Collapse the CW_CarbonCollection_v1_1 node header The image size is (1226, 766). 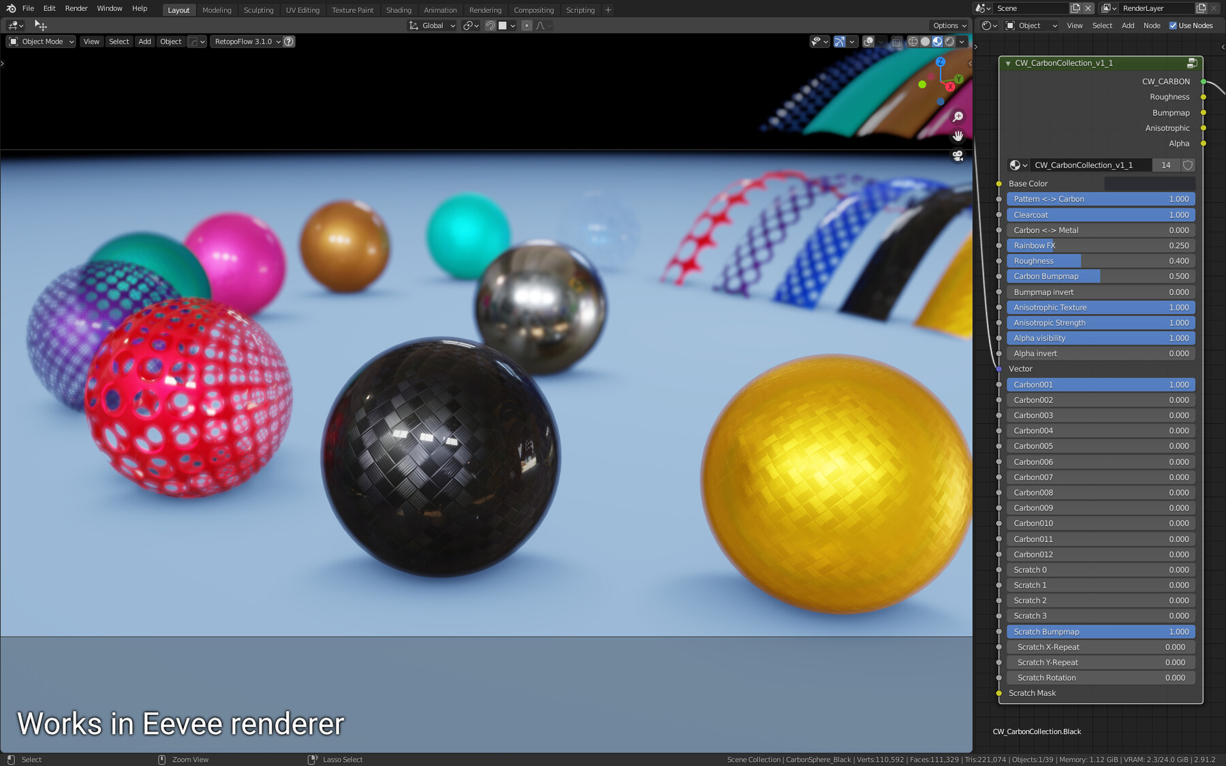pyautogui.click(x=1007, y=63)
